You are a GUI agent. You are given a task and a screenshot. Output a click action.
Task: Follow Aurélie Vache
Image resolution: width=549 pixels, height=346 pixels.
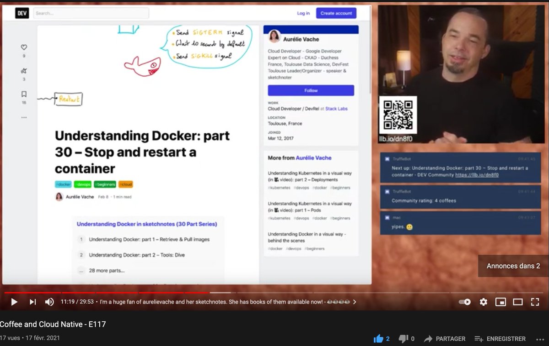tap(311, 90)
